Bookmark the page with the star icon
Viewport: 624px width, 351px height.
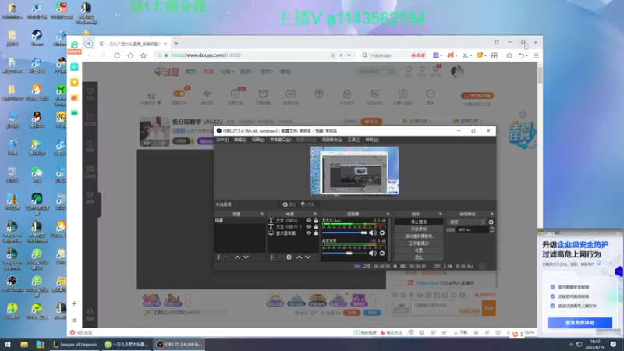[x=144, y=55]
